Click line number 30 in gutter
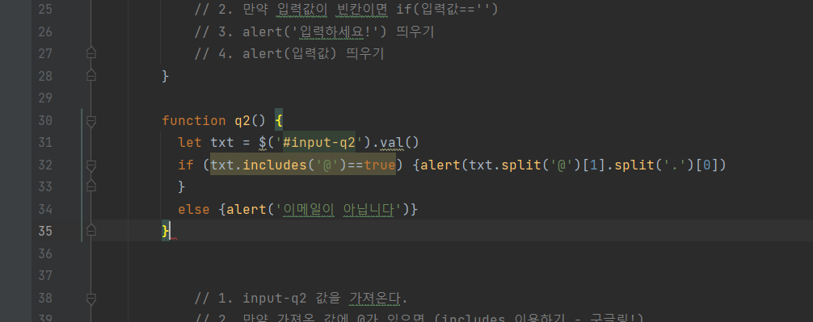The height and width of the screenshot is (322, 813). [45, 121]
